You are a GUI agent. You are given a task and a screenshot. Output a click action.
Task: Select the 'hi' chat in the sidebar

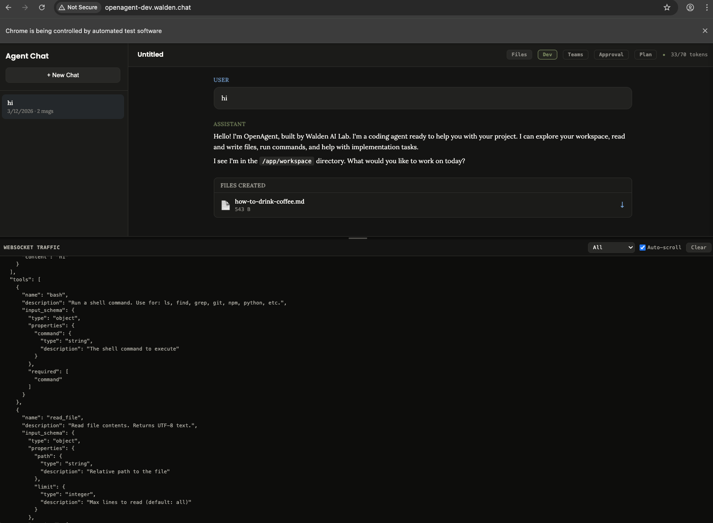(63, 106)
